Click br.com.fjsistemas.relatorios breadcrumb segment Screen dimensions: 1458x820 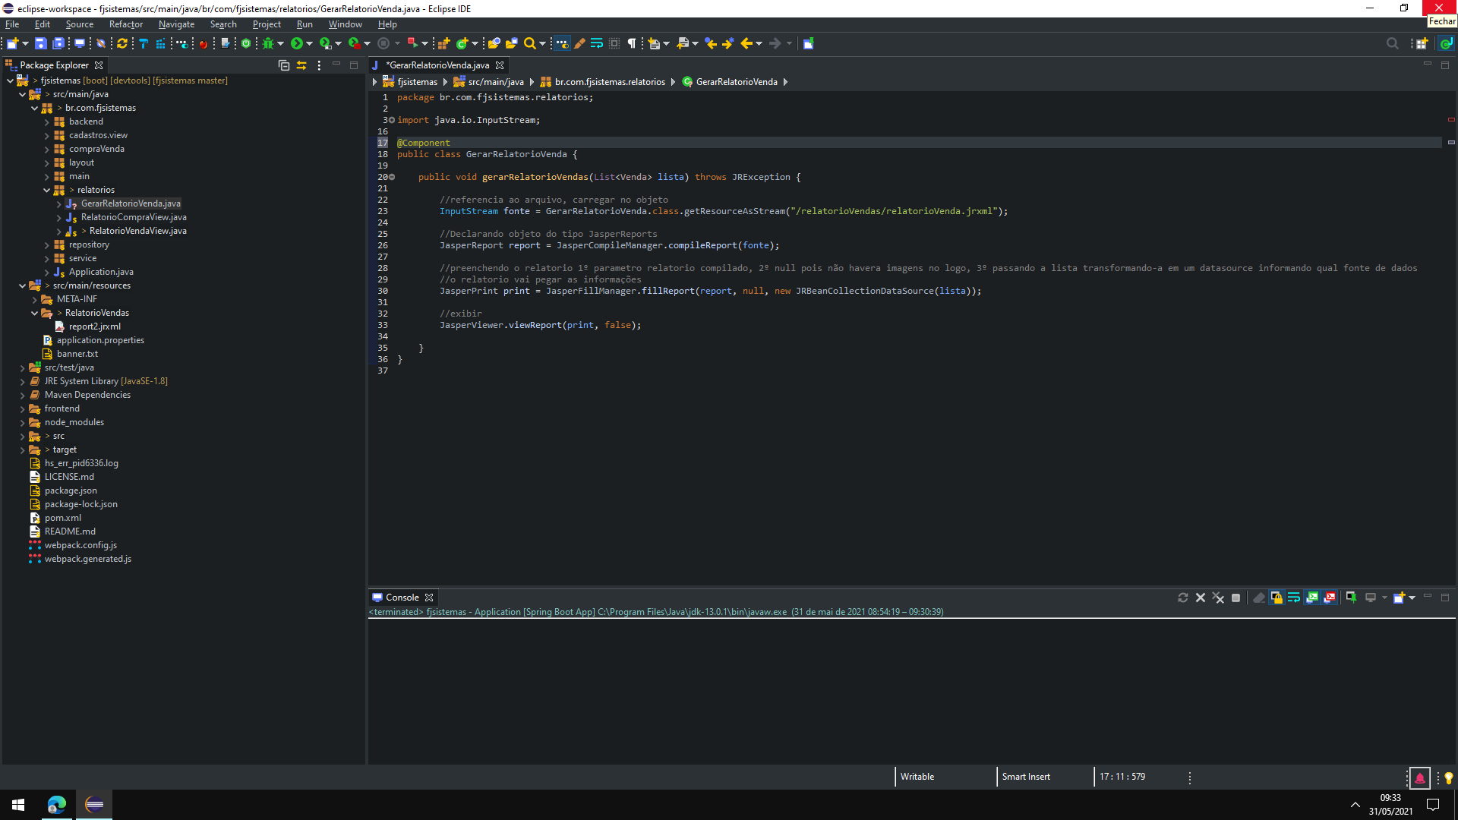610,82
